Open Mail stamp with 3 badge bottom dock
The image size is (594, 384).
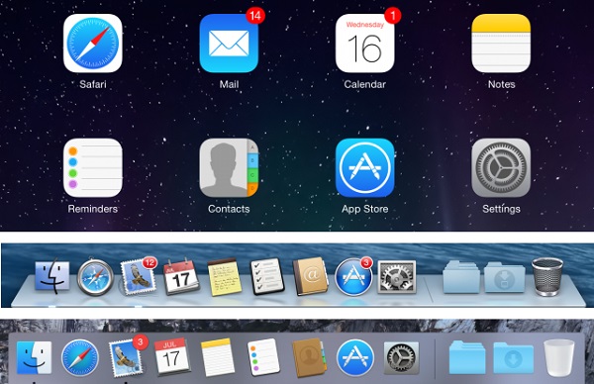coord(127,357)
